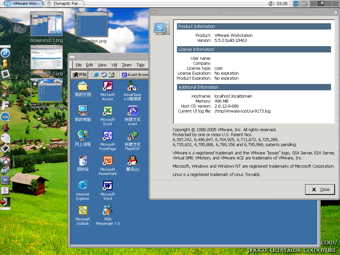Launch the Microsoft Excel shortcut
The image size is (340, 255).
[108, 116]
